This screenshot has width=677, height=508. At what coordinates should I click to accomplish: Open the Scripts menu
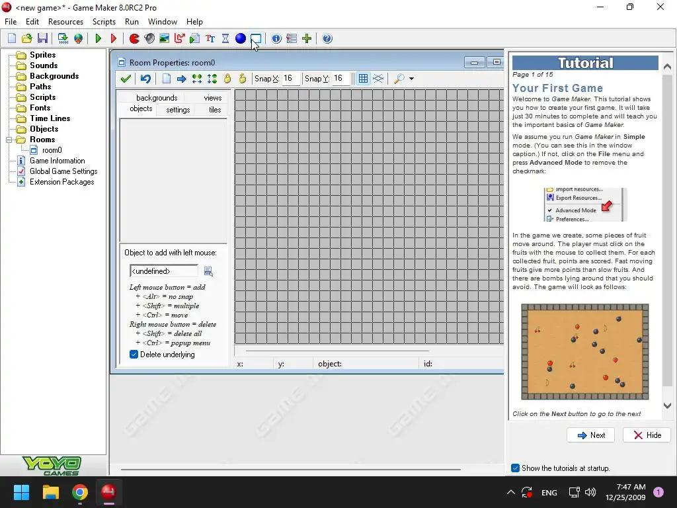pos(104,22)
